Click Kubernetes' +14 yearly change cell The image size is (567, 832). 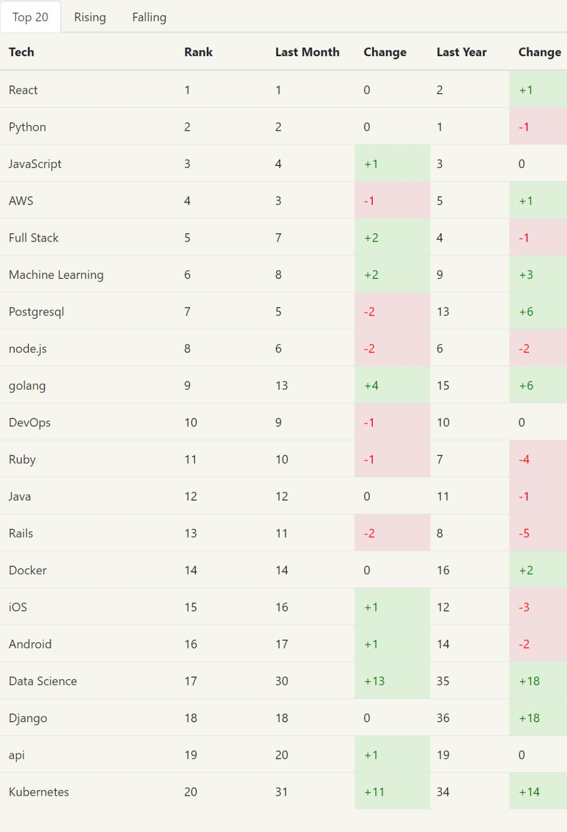click(x=529, y=792)
